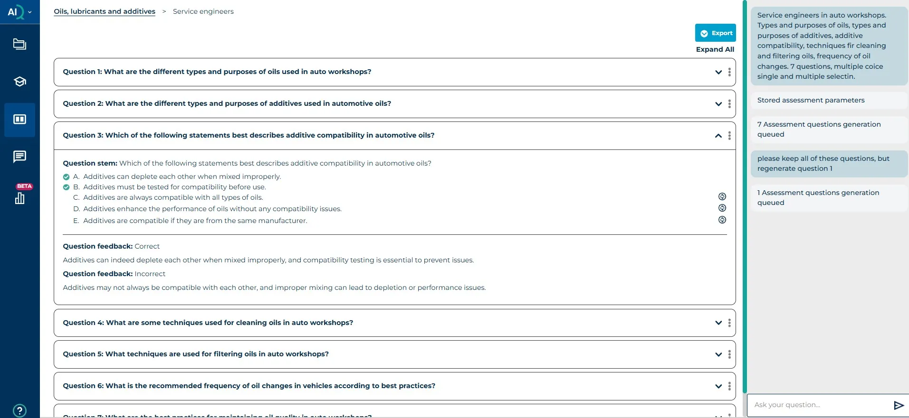
Task: Open the Oils, lubricants and additives breadcrumb link
Action: [x=105, y=11]
